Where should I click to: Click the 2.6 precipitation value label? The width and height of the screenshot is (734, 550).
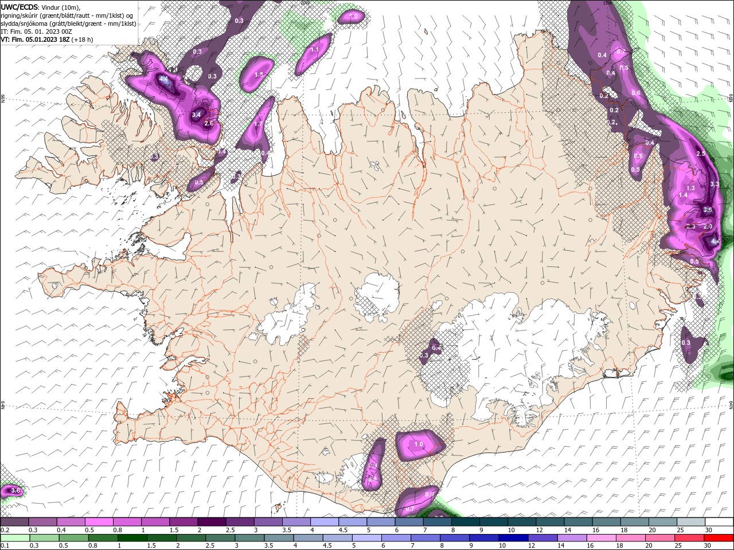click(209, 123)
